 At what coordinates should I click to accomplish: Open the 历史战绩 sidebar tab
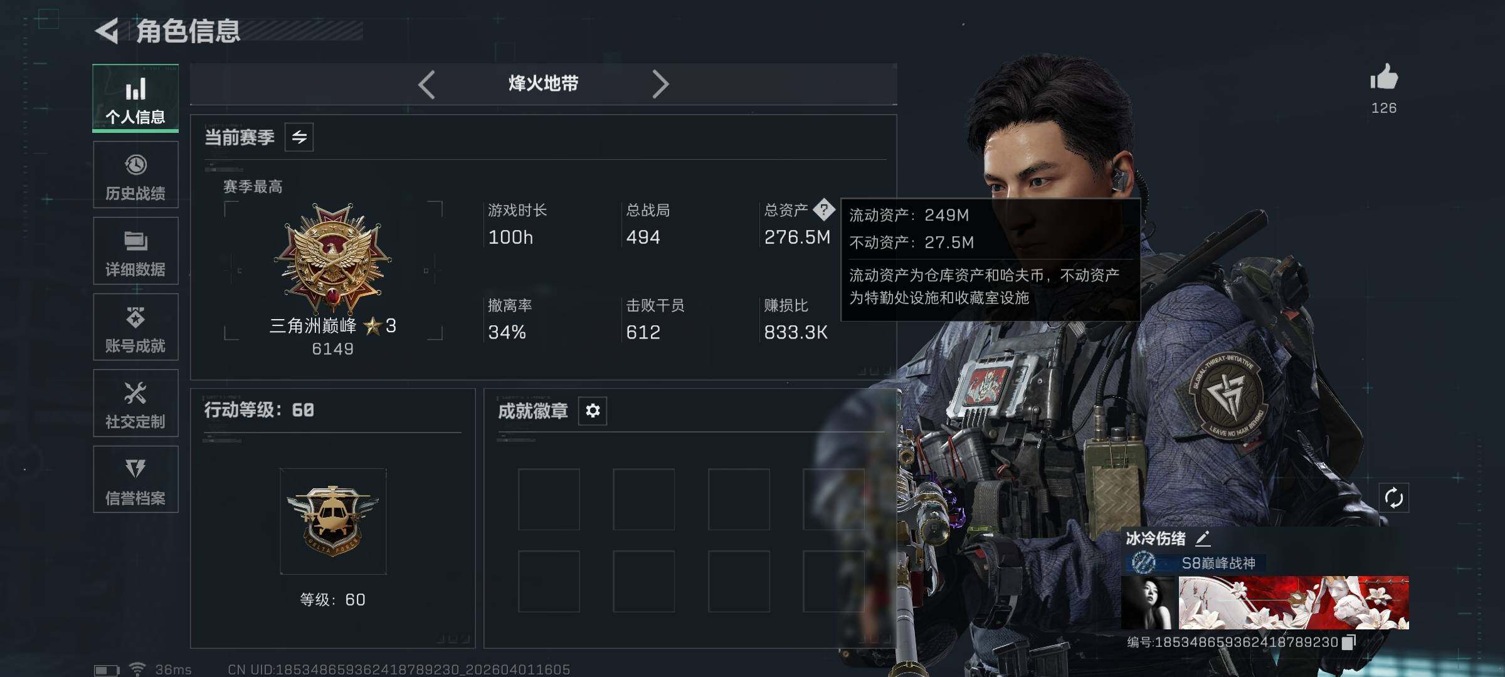[135, 174]
